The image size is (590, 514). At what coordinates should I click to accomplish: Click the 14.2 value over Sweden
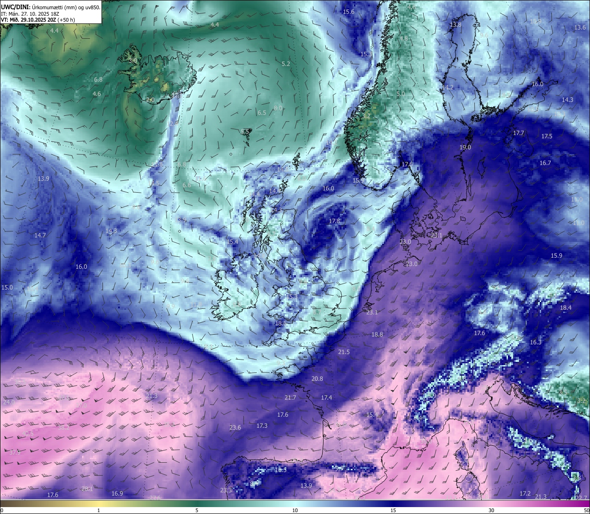tap(448, 88)
